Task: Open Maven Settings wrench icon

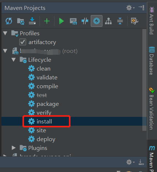Action: [134, 21]
